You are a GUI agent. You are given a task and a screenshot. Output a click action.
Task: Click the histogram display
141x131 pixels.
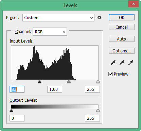(55, 63)
